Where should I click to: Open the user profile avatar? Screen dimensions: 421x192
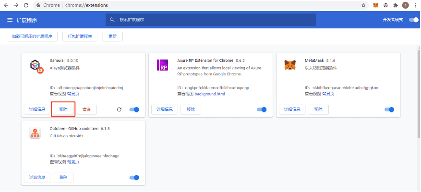(406, 5)
